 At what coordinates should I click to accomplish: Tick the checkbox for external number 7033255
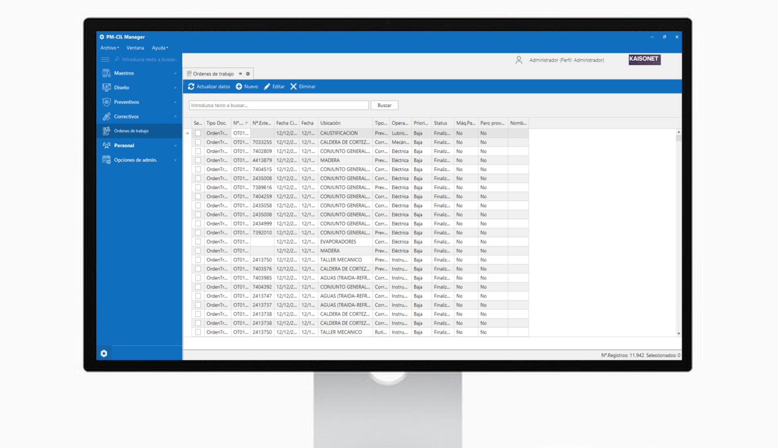tap(198, 142)
